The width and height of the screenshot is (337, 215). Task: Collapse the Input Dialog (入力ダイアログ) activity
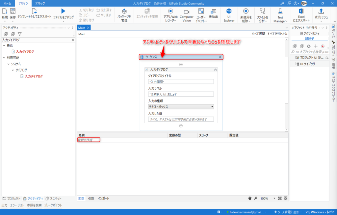215,70
